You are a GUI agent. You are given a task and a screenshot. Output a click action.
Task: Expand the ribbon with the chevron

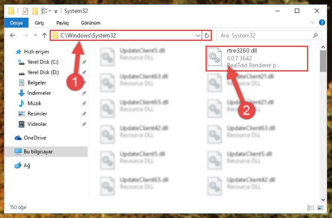(x=313, y=22)
